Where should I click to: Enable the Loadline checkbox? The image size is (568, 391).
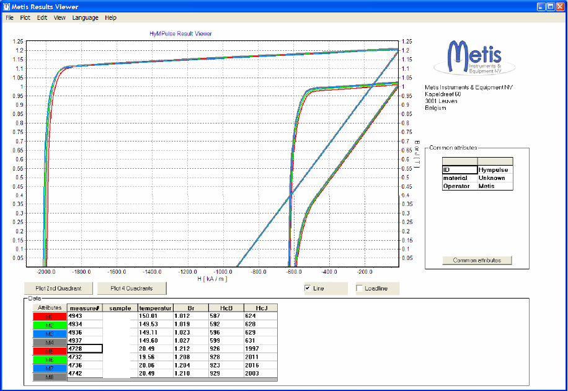pos(360,289)
